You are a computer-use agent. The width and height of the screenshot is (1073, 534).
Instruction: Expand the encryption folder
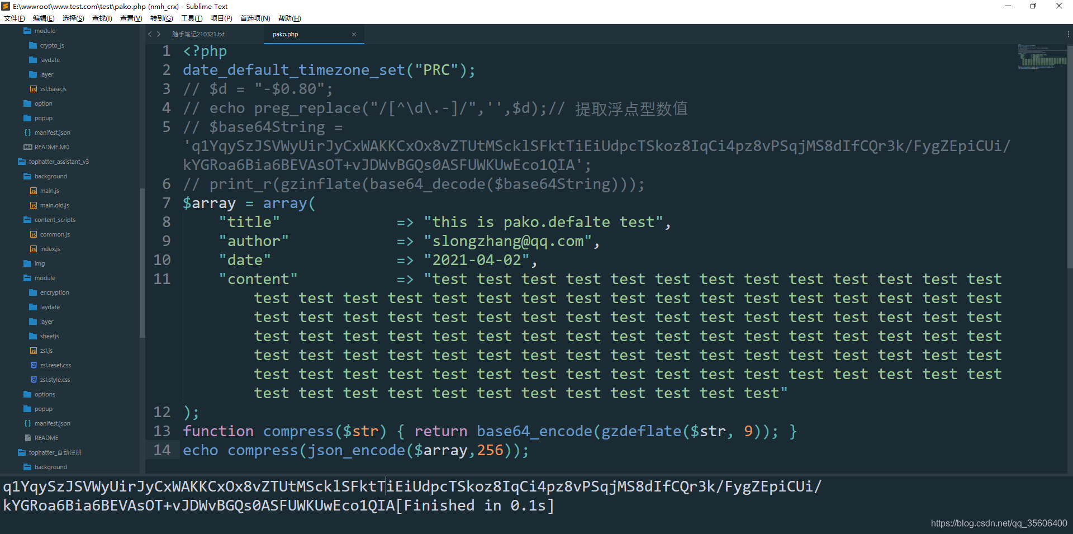(54, 292)
